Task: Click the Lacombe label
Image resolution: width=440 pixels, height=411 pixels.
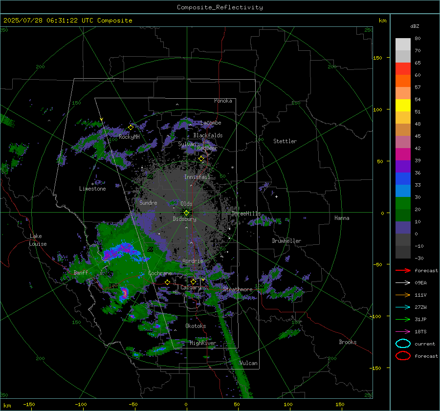Action: [211, 123]
